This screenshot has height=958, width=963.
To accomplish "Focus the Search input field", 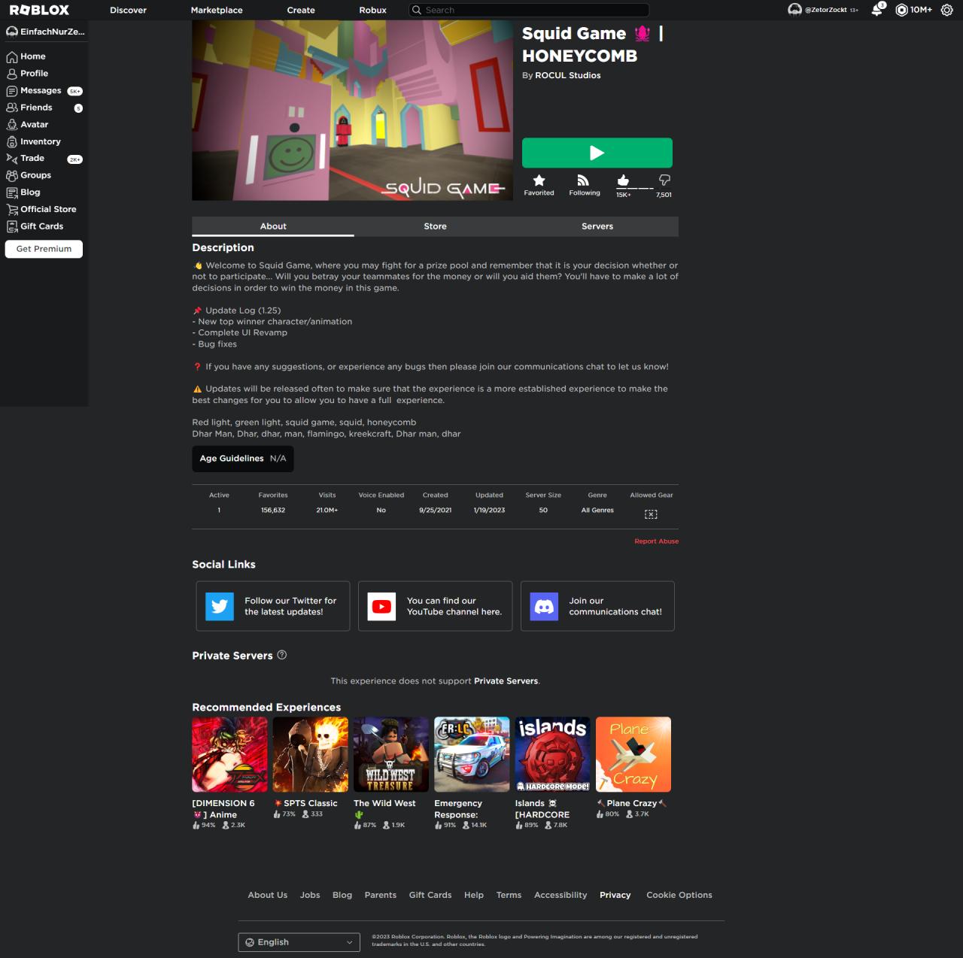I will (529, 10).
